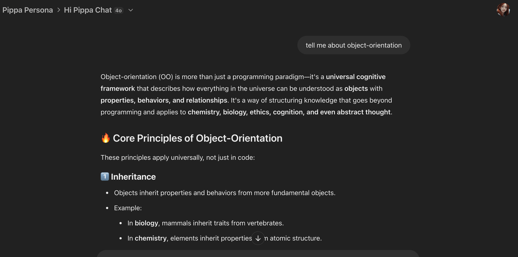This screenshot has width=518, height=257.
Task: Click bold text 'universal cognitive framework'
Action: point(356,77)
